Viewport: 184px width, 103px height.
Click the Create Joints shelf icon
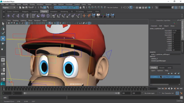(x=13, y=16)
